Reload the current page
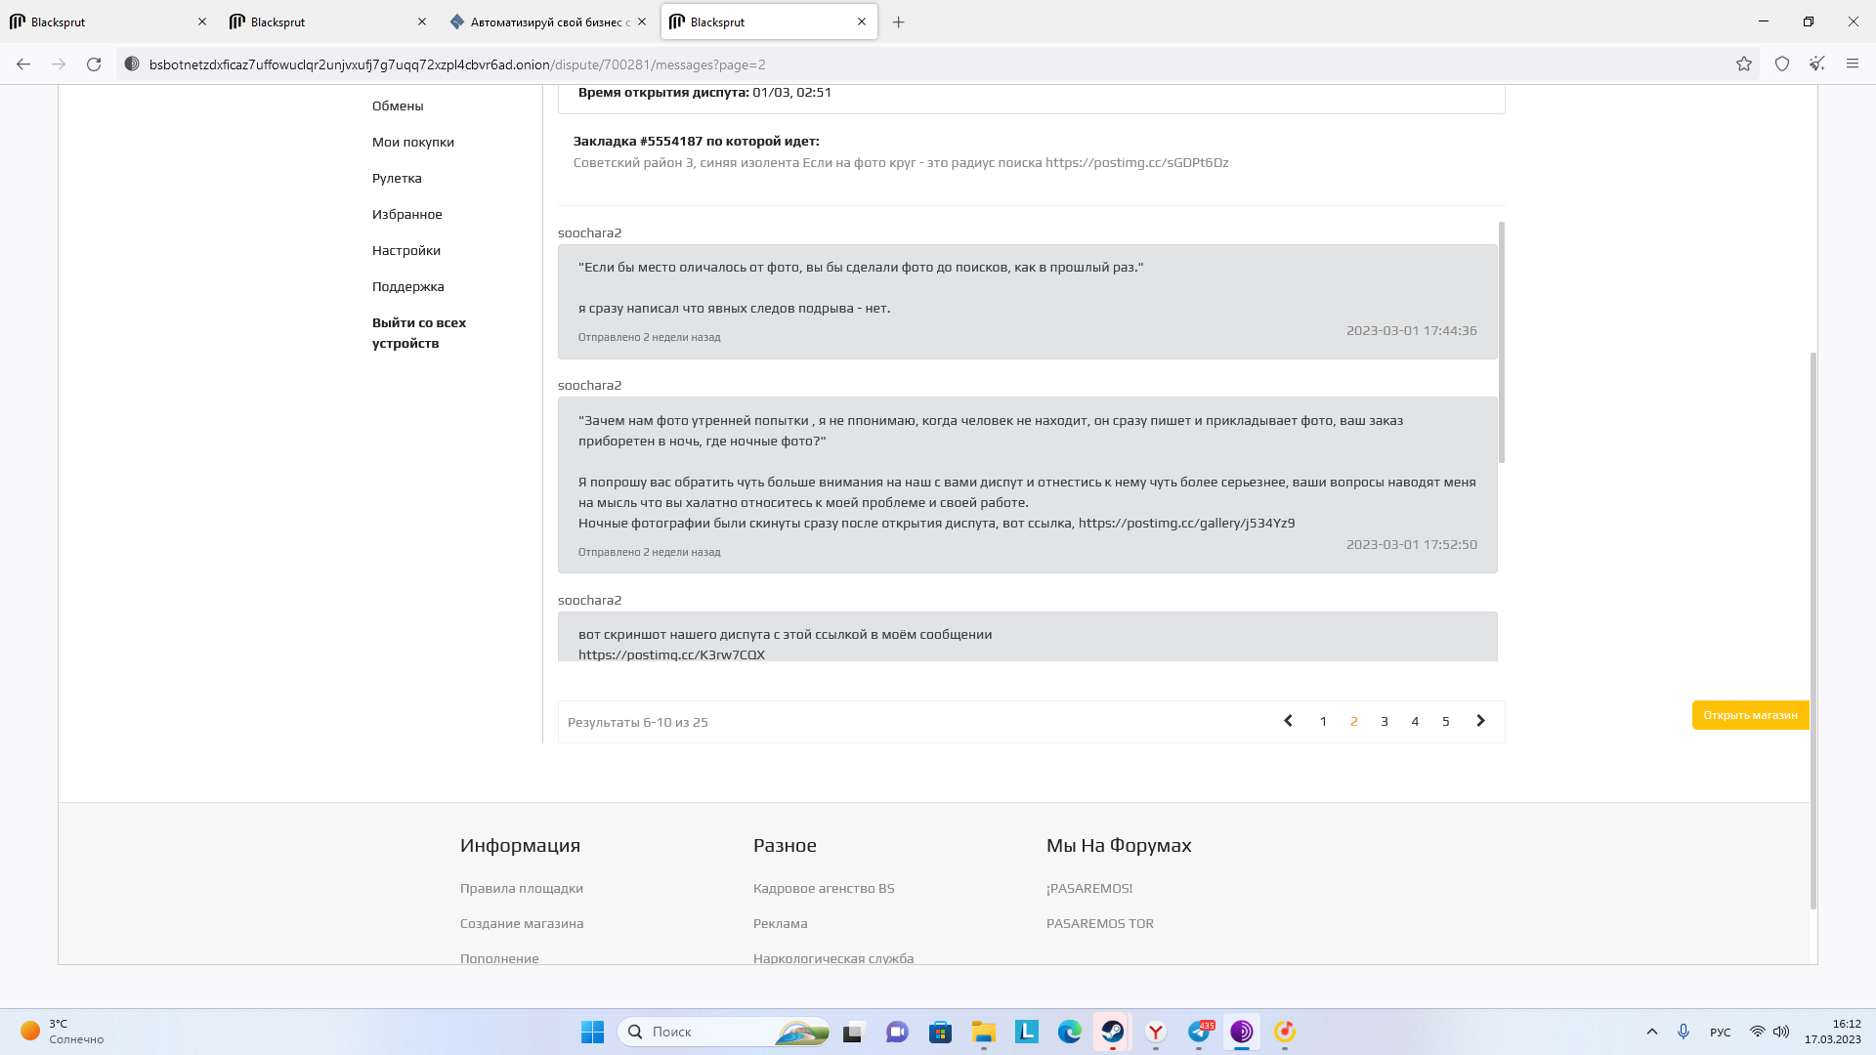The image size is (1876, 1055). [94, 64]
